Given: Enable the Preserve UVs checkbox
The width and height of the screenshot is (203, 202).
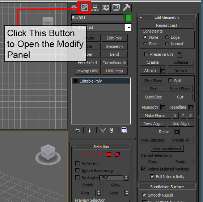Looking at the screenshot, I should click(x=146, y=54).
